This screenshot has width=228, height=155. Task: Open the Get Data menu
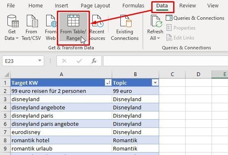click(12, 28)
